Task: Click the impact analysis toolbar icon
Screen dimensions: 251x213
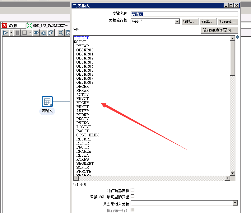Action: pyautogui.click(x=68, y=33)
